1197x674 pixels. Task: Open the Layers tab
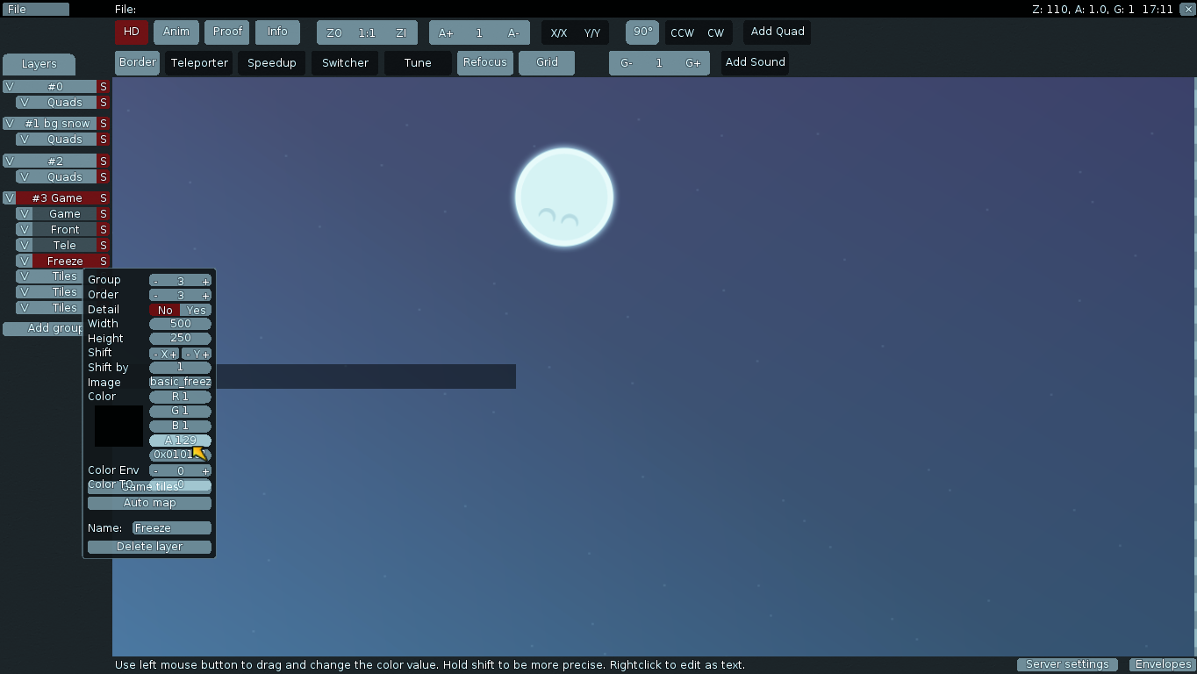(x=39, y=64)
